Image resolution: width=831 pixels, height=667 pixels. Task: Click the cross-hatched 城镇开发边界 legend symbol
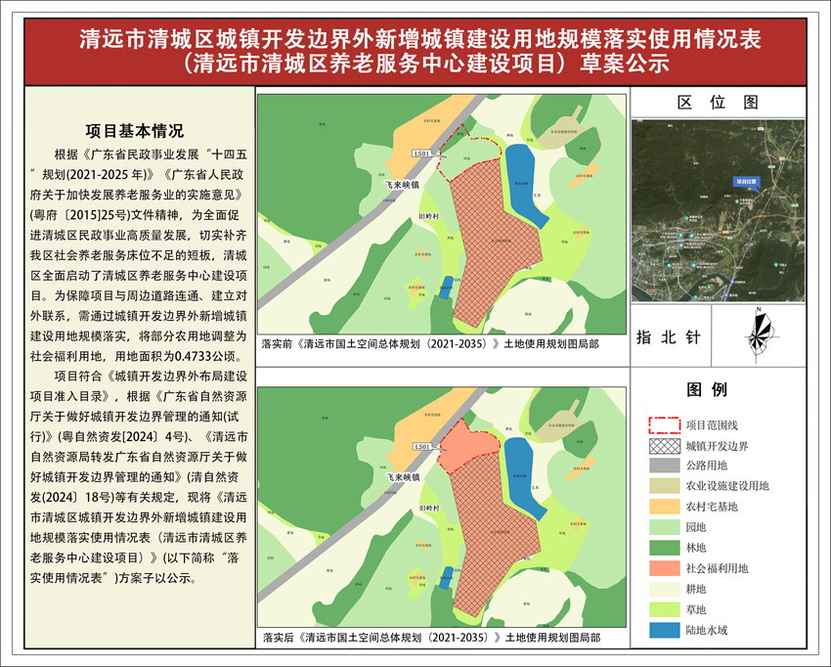coord(665,445)
